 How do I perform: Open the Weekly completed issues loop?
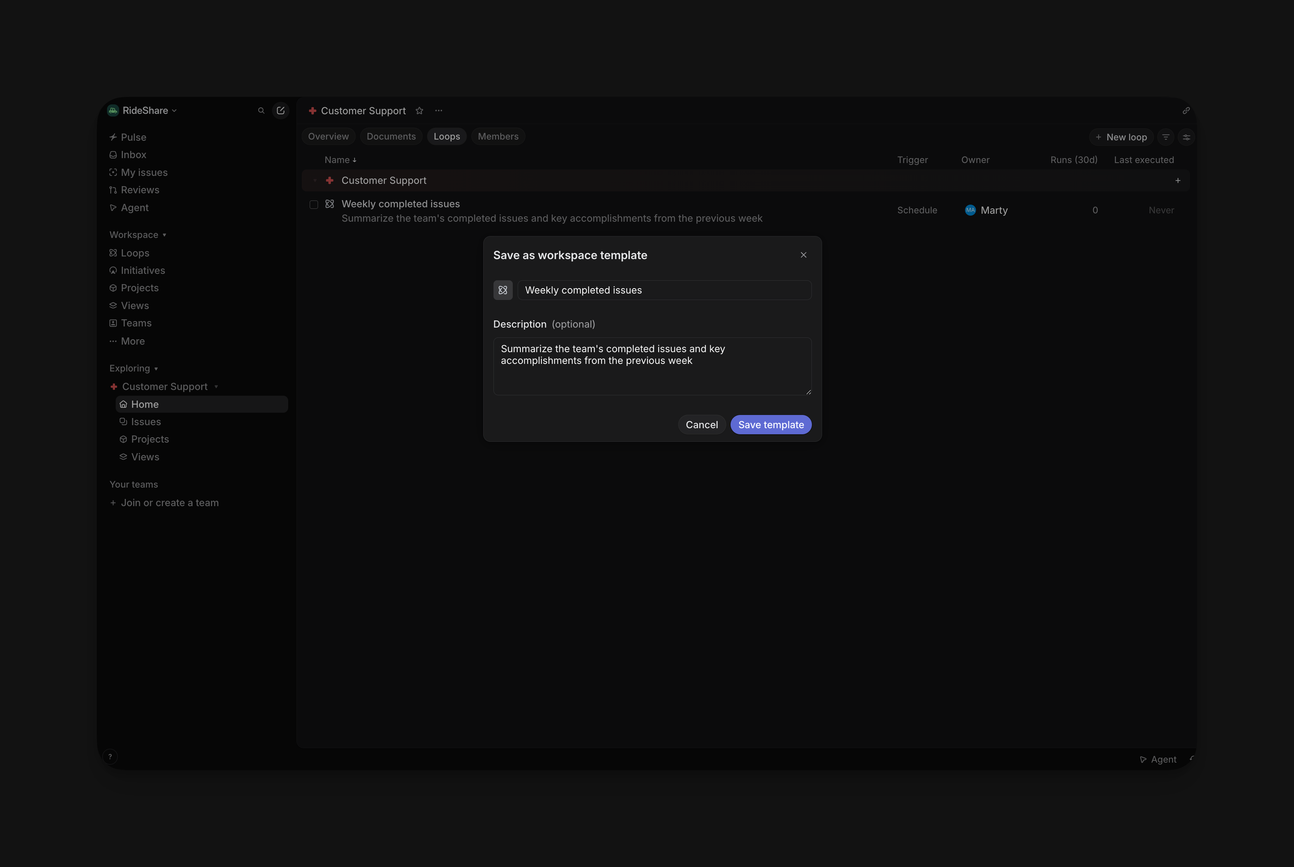[x=400, y=204]
